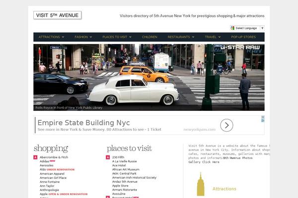Click the ad's circular arrow button
The width and height of the screenshot is (298, 198).
click(x=226, y=125)
